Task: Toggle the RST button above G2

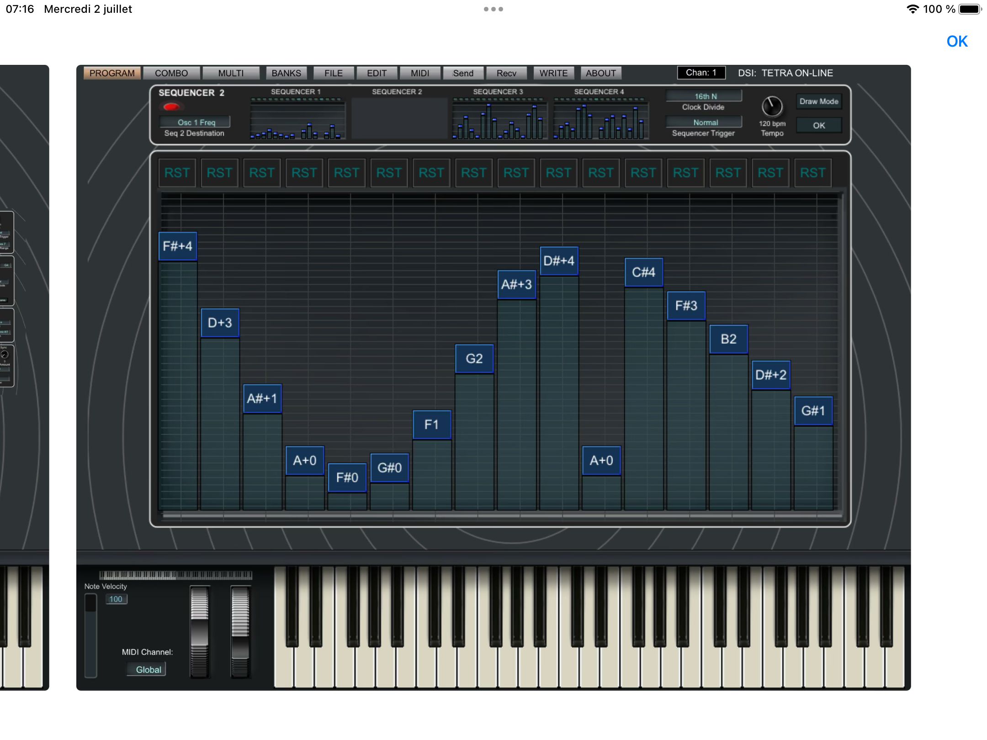Action: tap(474, 173)
